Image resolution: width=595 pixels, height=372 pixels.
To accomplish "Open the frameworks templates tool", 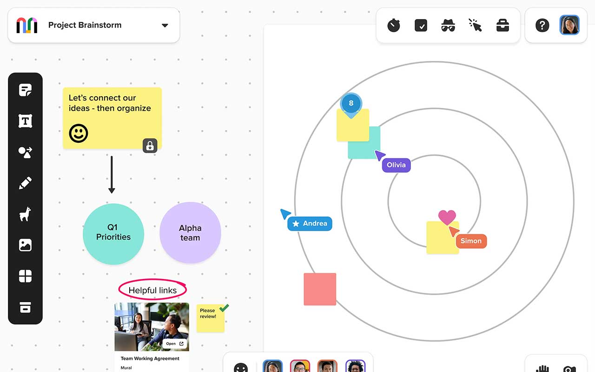I will coord(25,276).
